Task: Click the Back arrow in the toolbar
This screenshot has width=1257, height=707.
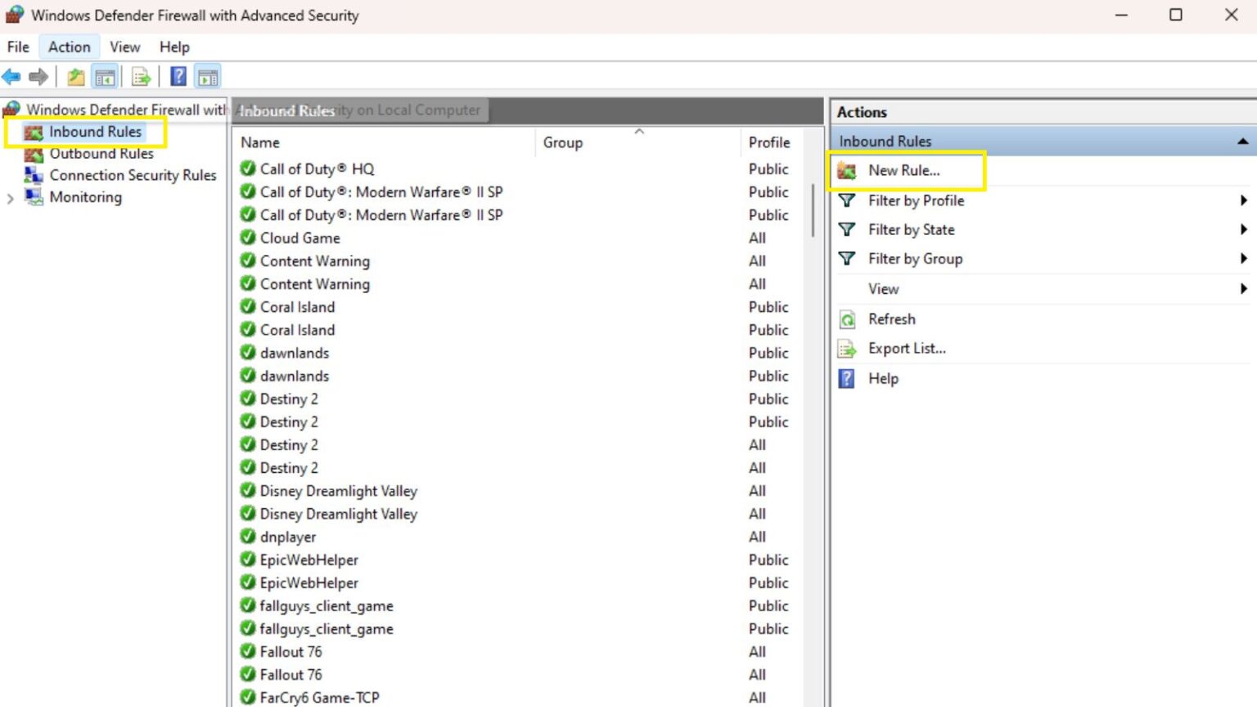Action: coord(11,77)
